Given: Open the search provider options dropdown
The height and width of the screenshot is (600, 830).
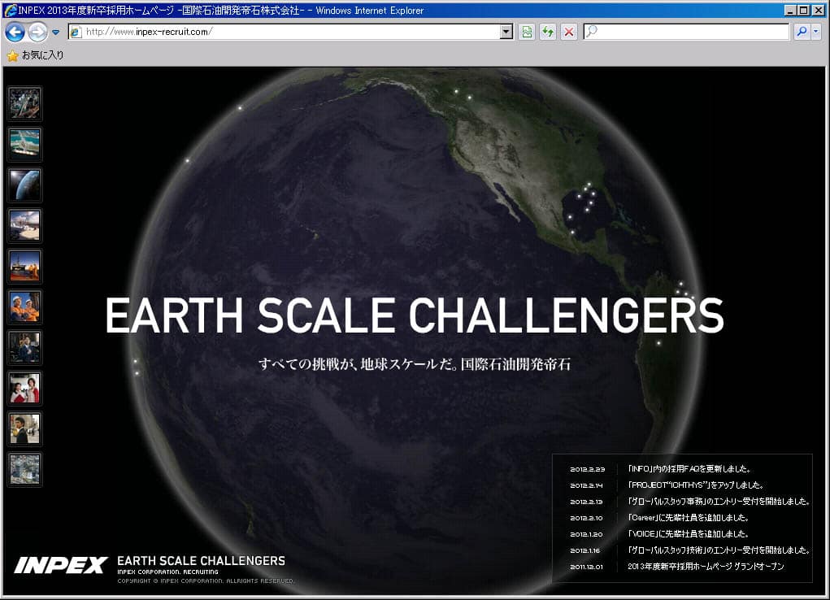Looking at the screenshot, I should (815, 32).
